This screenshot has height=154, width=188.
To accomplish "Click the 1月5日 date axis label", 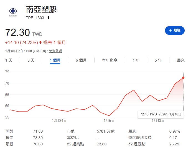I will (x=109, y=120).
